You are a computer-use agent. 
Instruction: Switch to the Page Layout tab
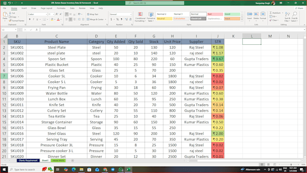coord(47,8)
